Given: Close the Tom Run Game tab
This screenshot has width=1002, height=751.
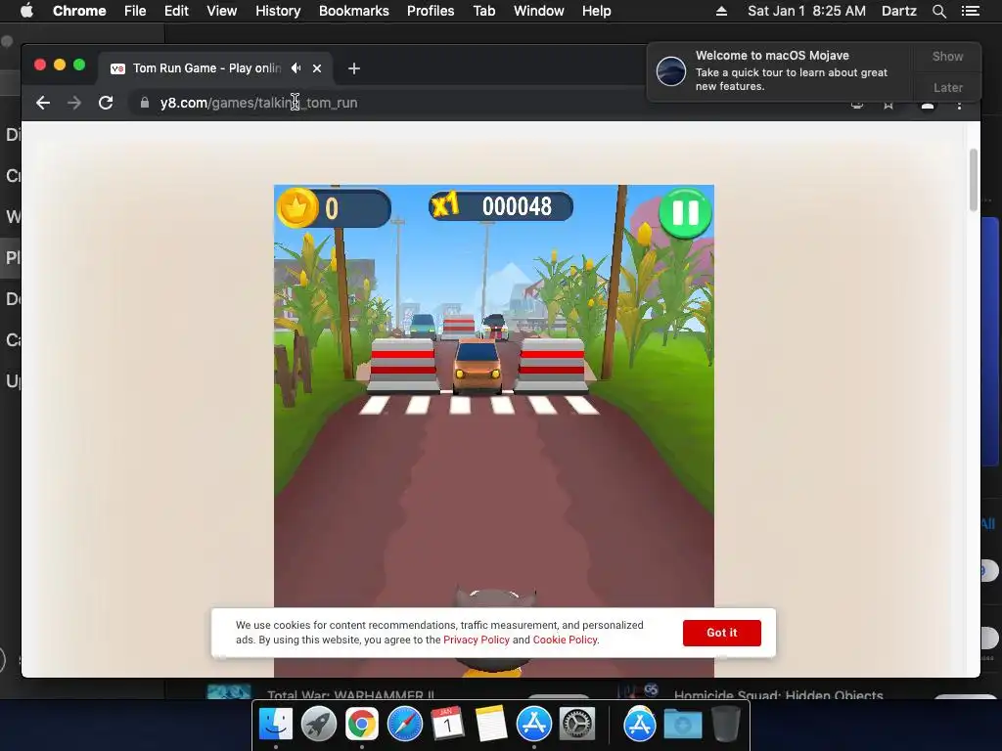Looking at the screenshot, I should tap(317, 68).
